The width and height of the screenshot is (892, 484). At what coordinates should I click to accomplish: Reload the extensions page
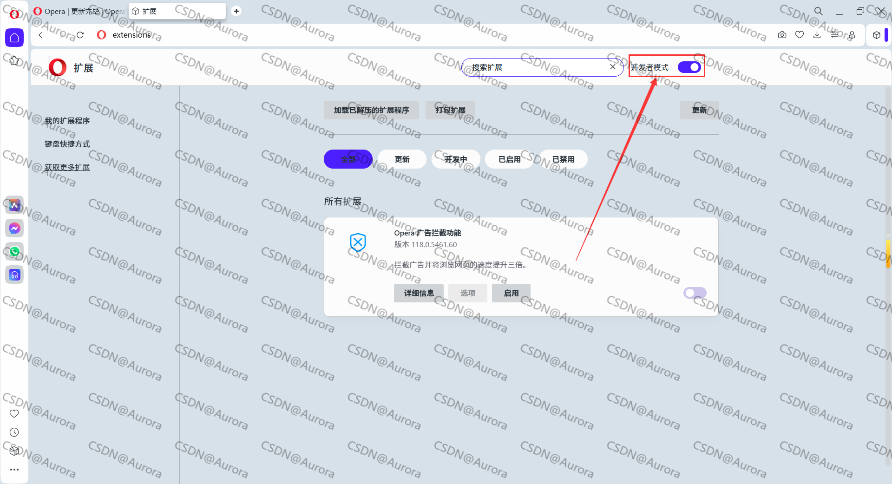coord(80,35)
